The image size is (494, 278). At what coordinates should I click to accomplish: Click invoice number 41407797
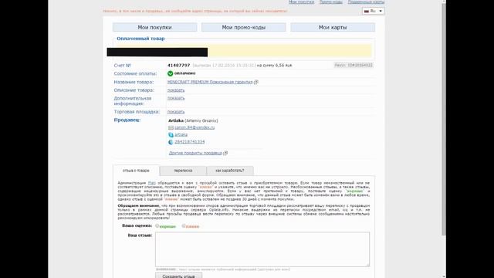point(178,65)
